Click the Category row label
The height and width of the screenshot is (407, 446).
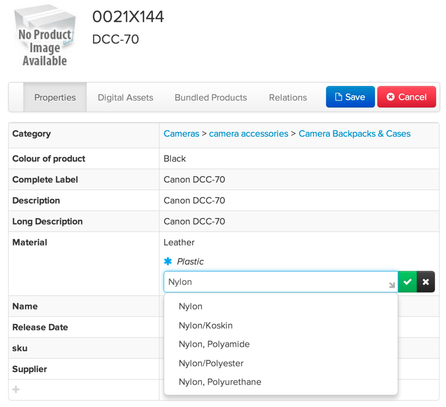pos(31,134)
